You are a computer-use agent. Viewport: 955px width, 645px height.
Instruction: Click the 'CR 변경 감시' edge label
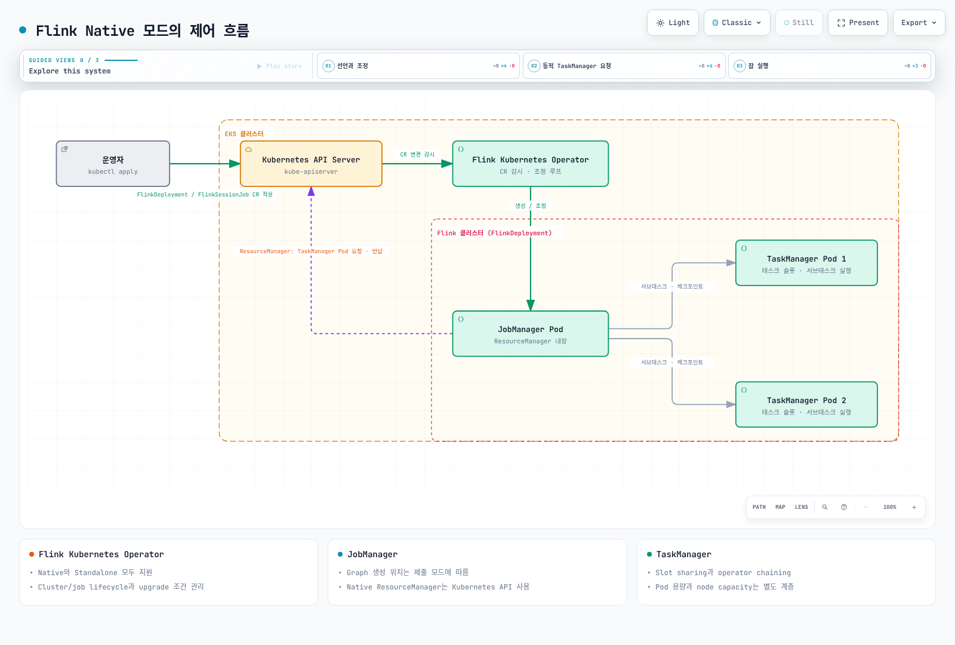coord(417,155)
